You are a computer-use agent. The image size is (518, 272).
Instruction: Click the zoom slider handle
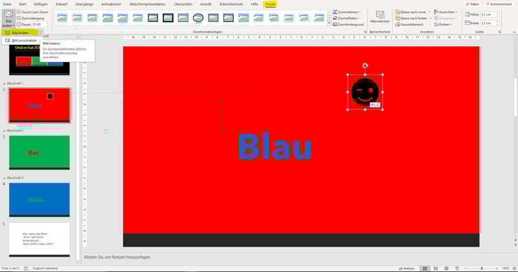coord(482,268)
